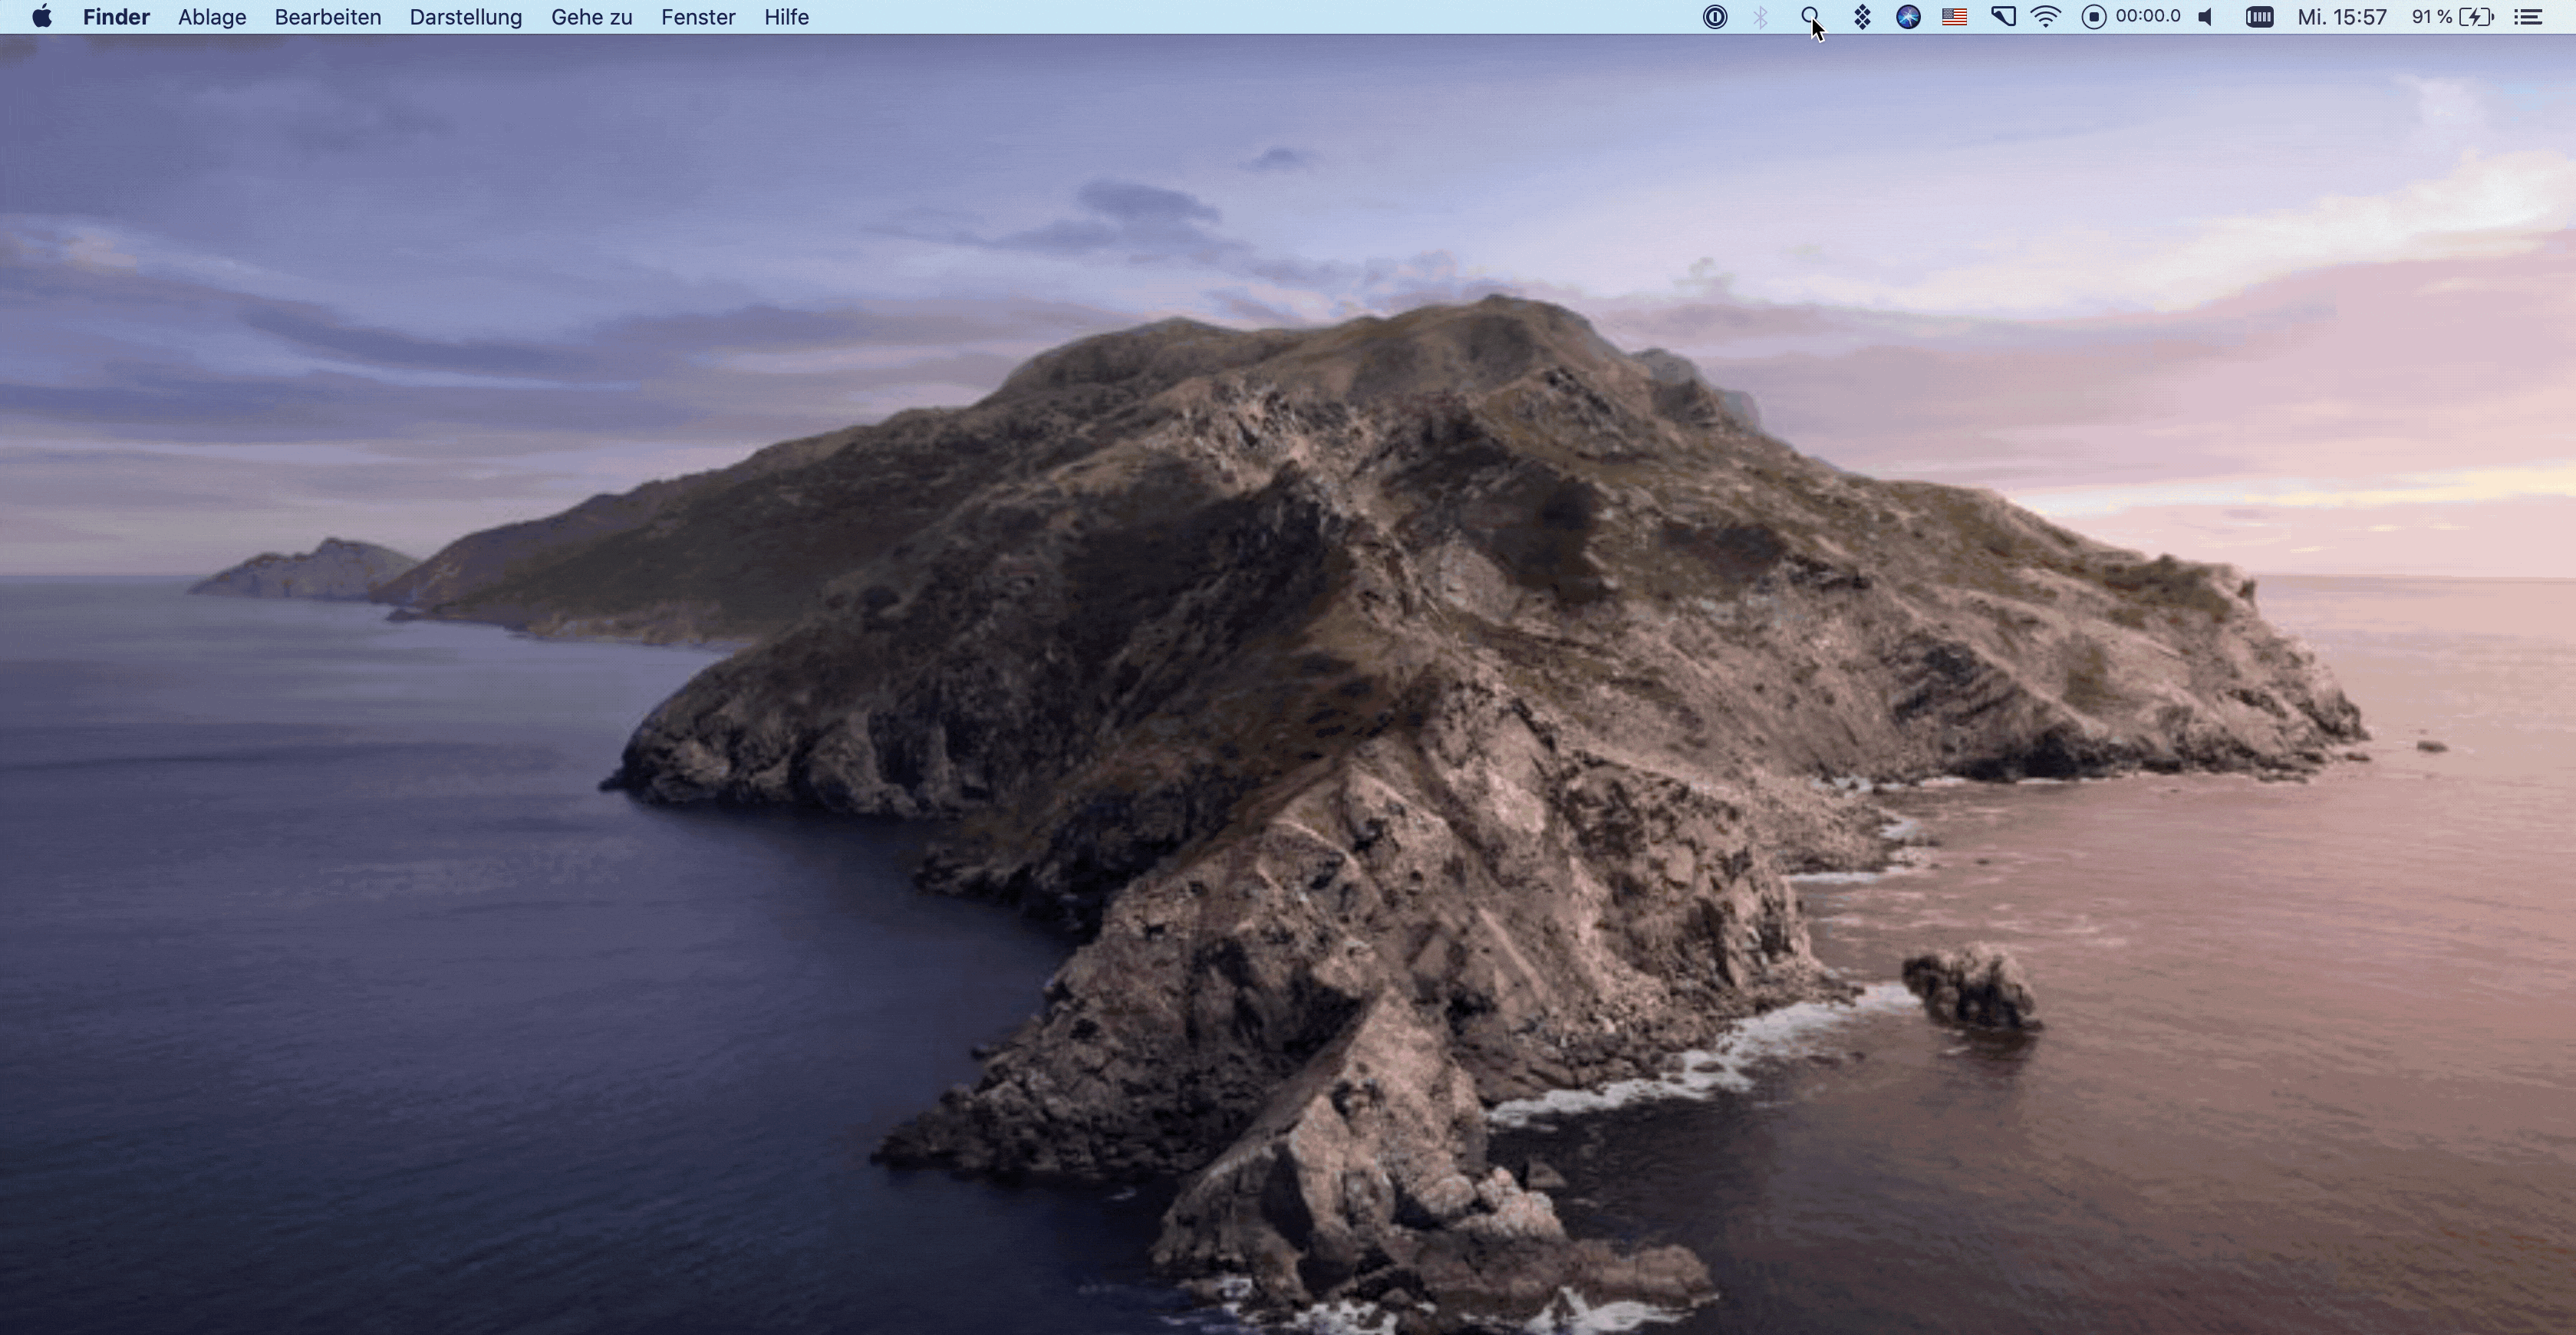Click the clock showing Mi. 15:57

point(2341,17)
